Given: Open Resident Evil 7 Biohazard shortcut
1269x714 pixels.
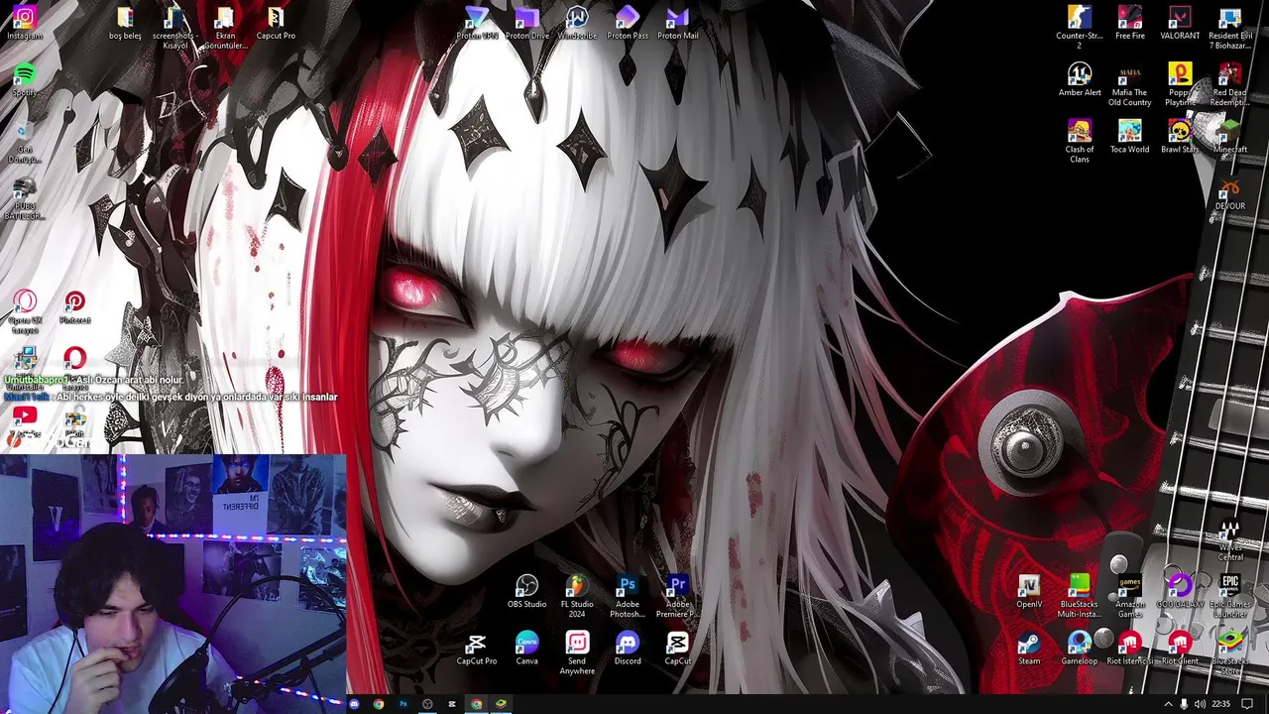Looking at the screenshot, I should pos(1230,27).
